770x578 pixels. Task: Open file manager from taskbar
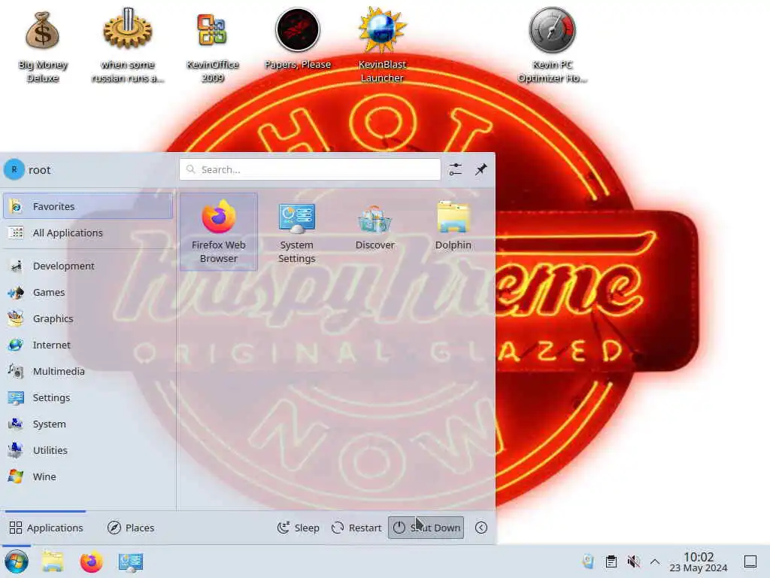coord(53,561)
